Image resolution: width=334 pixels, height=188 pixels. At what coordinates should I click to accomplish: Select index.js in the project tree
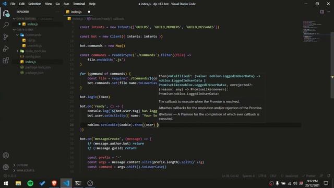[x=31, y=62]
